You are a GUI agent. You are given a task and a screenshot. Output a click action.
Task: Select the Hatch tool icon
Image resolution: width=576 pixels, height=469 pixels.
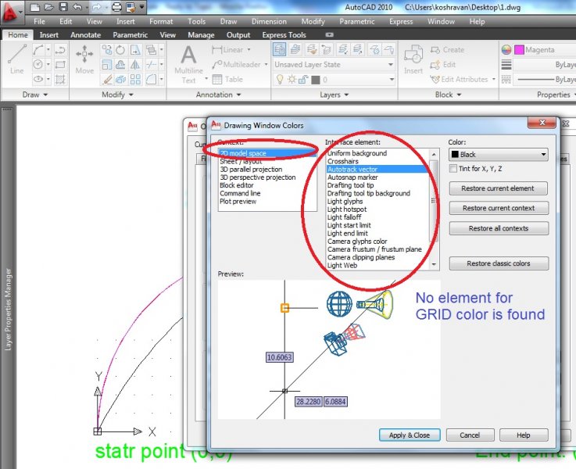60,79
